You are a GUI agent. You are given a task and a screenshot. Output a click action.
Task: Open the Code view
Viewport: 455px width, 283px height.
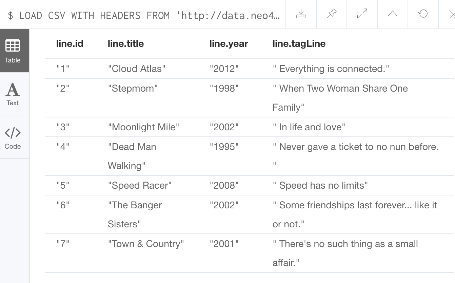tap(13, 137)
